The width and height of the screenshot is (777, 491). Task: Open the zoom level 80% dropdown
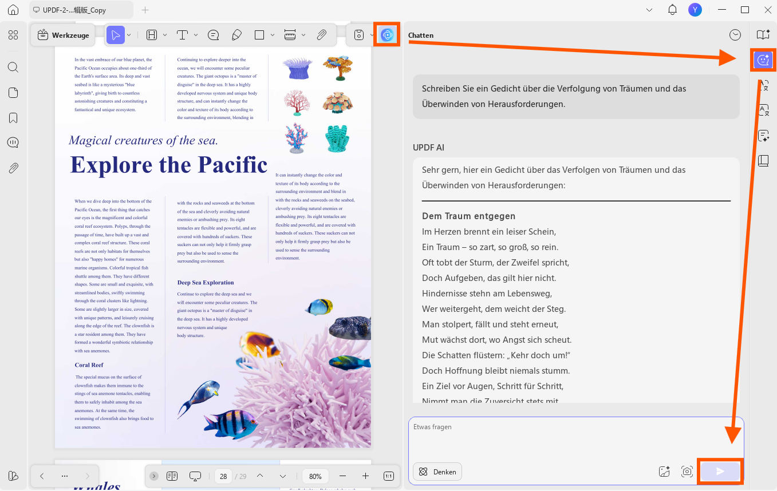click(x=315, y=476)
